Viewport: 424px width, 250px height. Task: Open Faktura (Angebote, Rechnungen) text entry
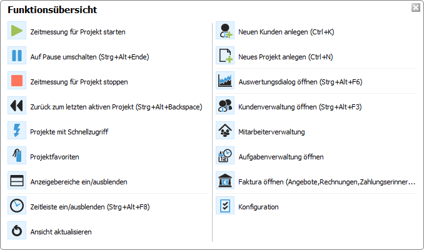(326, 182)
